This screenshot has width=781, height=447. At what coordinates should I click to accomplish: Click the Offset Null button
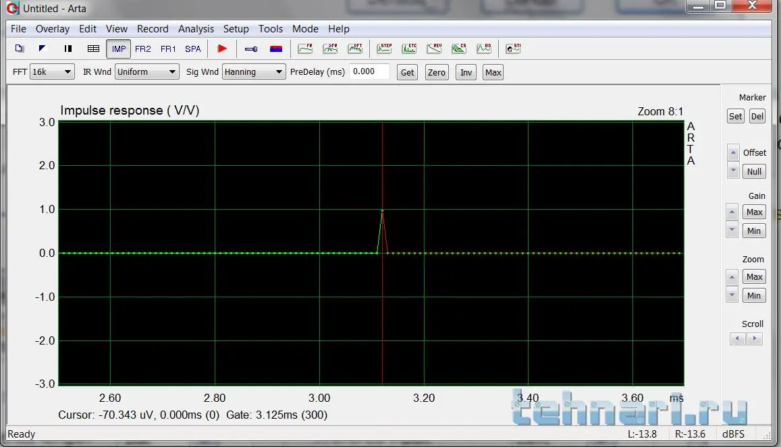coord(754,171)
